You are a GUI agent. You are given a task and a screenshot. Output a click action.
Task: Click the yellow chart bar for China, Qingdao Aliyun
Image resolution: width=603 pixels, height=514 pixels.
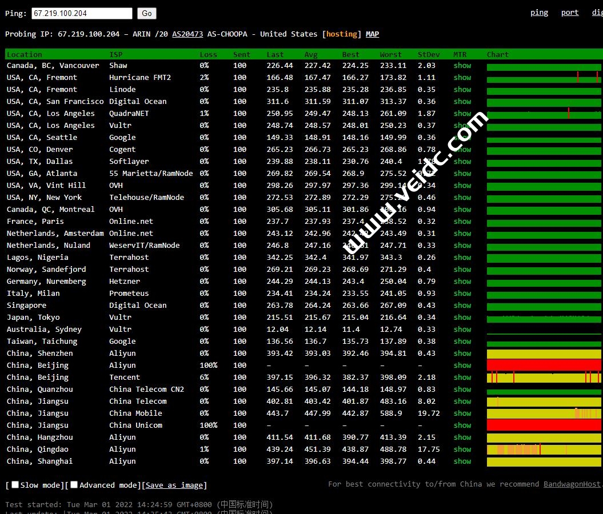tap(544, 449)
